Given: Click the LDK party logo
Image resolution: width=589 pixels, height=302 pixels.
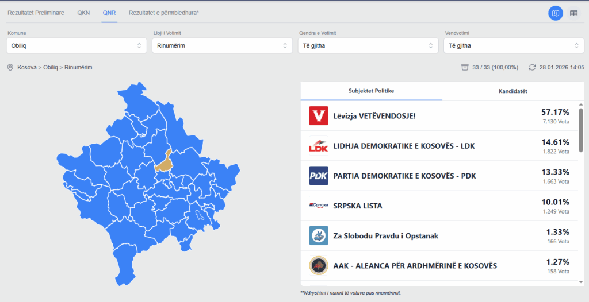Looking at the screenshot, I should [319, 146].
